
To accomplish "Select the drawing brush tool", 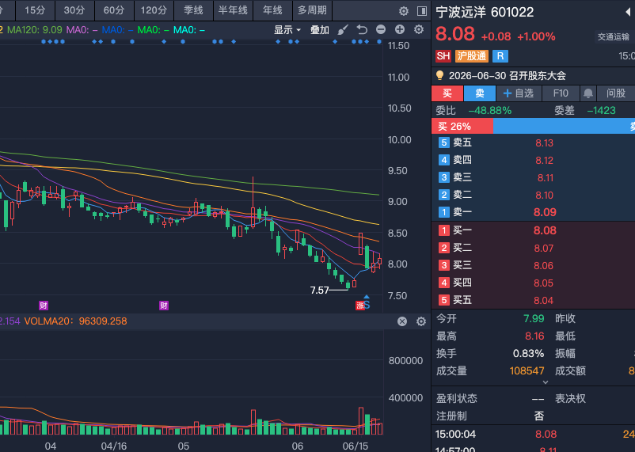I will pos(343,30).
